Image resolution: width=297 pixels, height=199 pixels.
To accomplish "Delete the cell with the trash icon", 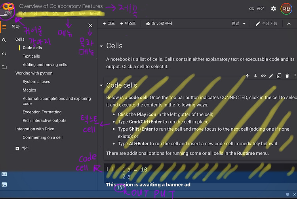I will click(x=287, y=76).
